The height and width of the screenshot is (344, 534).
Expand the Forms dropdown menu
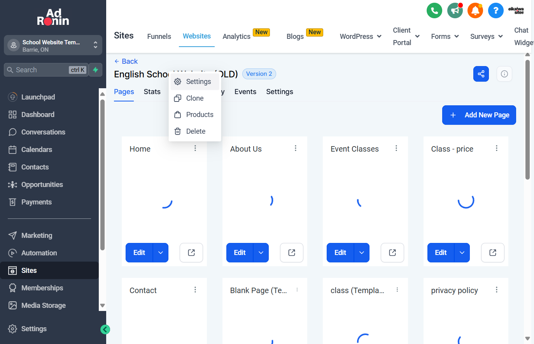[x=445, y=37]
